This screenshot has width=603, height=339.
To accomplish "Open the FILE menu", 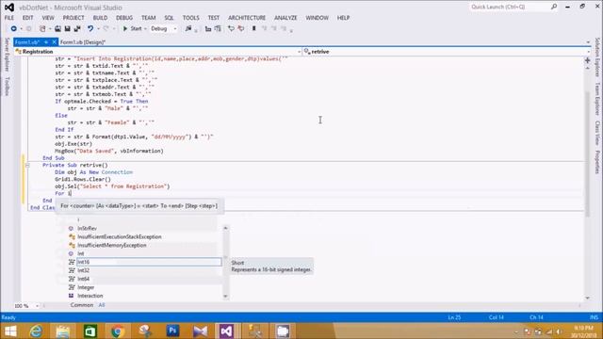I will point(9,18).
